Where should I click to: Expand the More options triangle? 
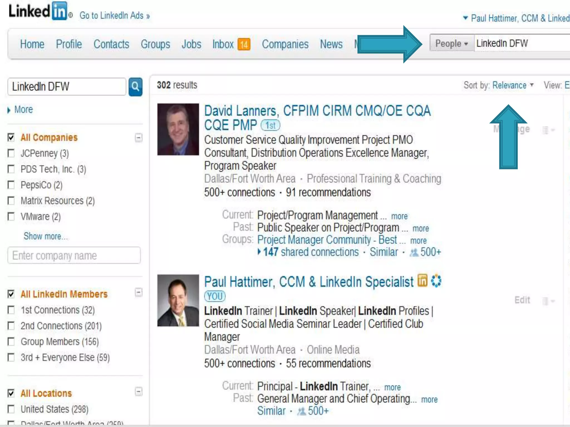tap(9, 110)
